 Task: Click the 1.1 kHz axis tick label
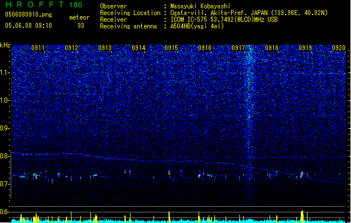click(4, 72)
